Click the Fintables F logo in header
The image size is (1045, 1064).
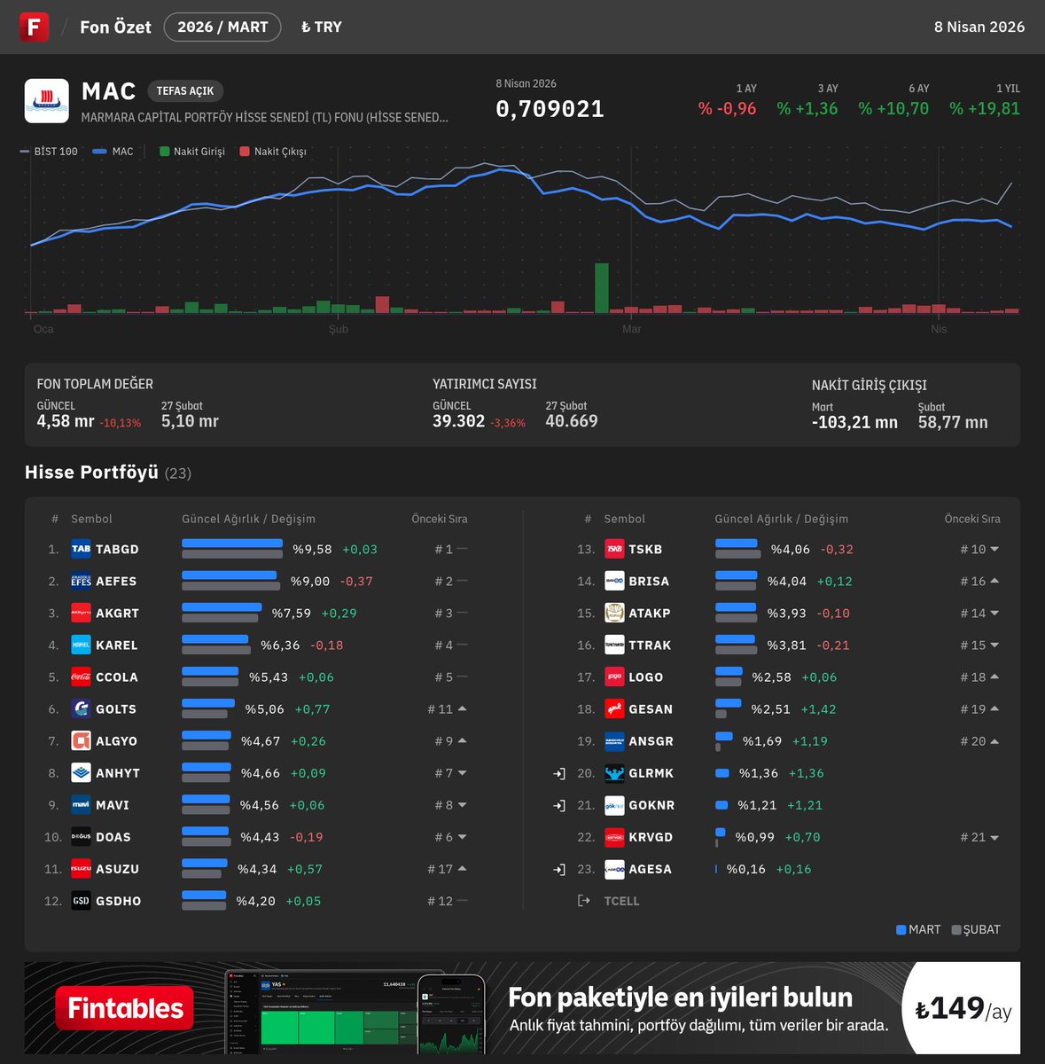(x=34, y=27)
